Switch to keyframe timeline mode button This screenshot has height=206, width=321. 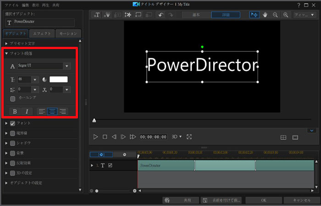[124, 155]
